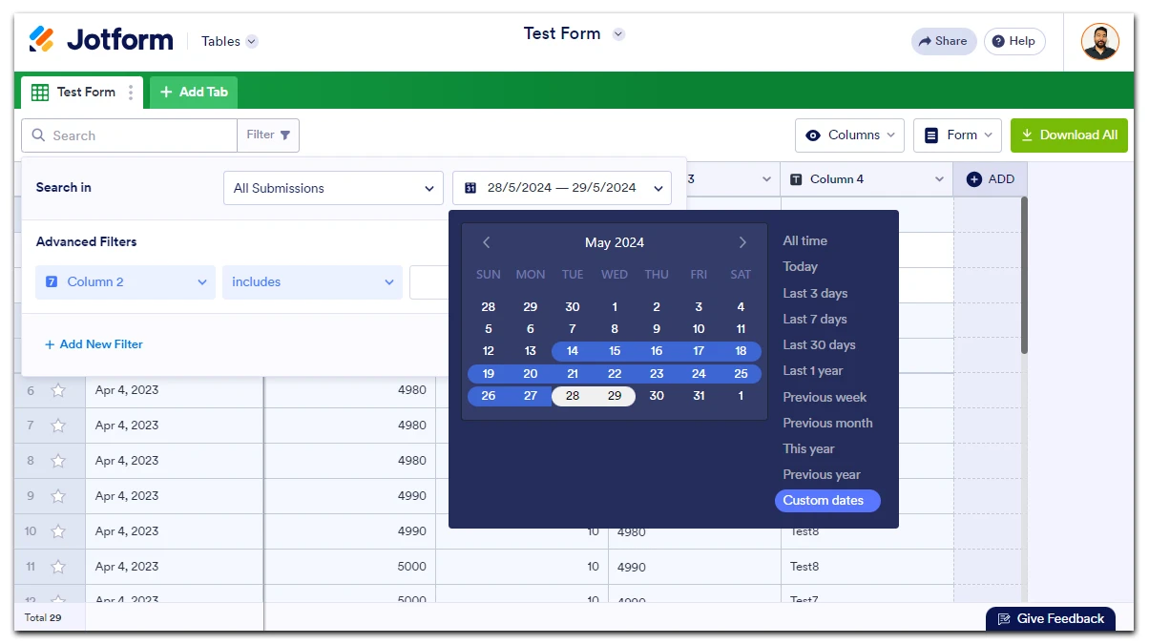Go back to April using the calendar arrow
Image resolution: width=1149 pixels, height=644 pixels.
point(487,242)
